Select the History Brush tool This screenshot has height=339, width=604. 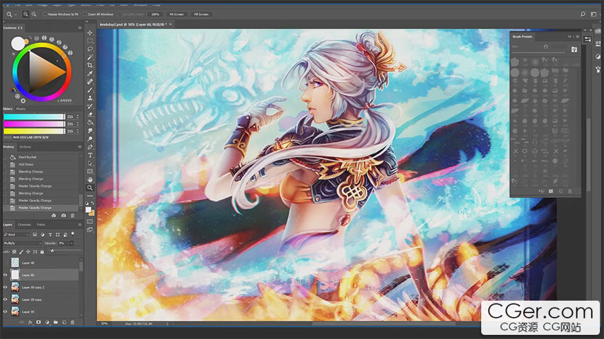pyautogui.click(x=90, y=106)
